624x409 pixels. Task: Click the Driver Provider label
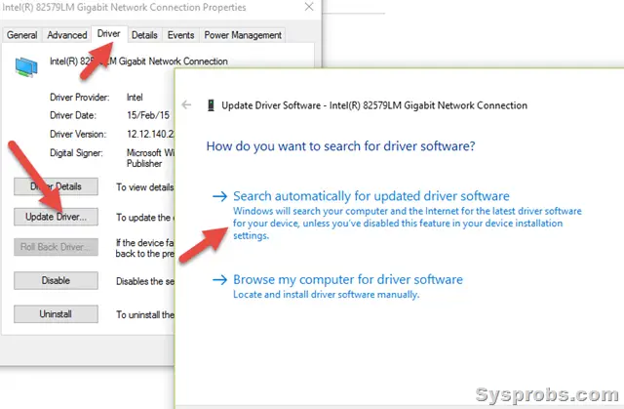(x=79, y=98)
